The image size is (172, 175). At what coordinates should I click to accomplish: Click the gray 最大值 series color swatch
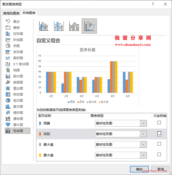coord(40,144)
